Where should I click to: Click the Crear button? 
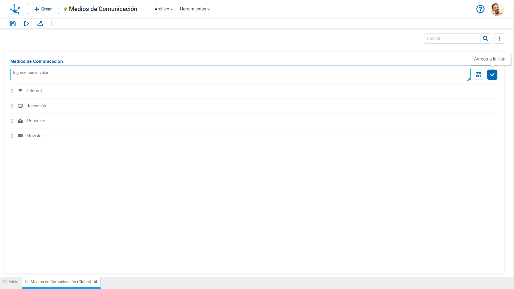43,9
